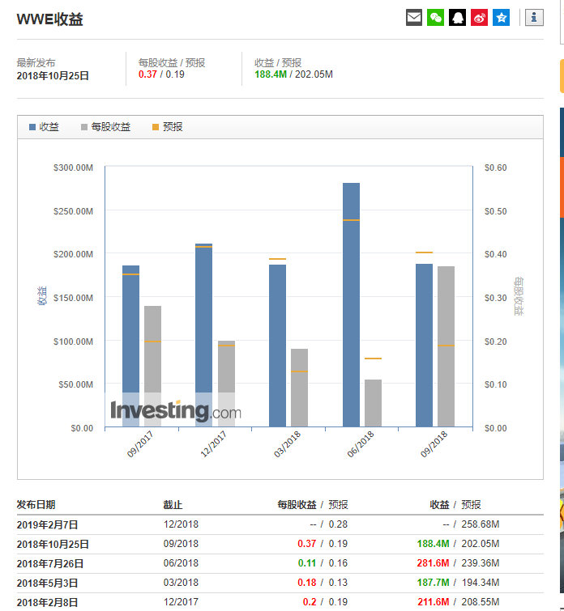The height and width of the screenshot is (611, 564).
Task: Select summary revenue figure 188.4M / 202.05M
Action: point(294,74)
